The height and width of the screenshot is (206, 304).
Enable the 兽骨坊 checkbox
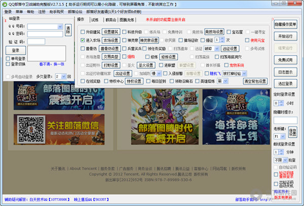(x=83, y=49)
